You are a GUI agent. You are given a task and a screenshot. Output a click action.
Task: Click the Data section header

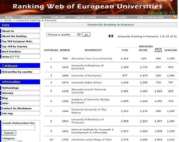[x=20, y=25]
